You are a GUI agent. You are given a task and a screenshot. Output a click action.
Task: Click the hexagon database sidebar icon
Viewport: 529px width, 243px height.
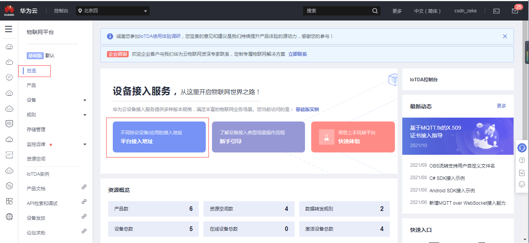tap(9, 186)
